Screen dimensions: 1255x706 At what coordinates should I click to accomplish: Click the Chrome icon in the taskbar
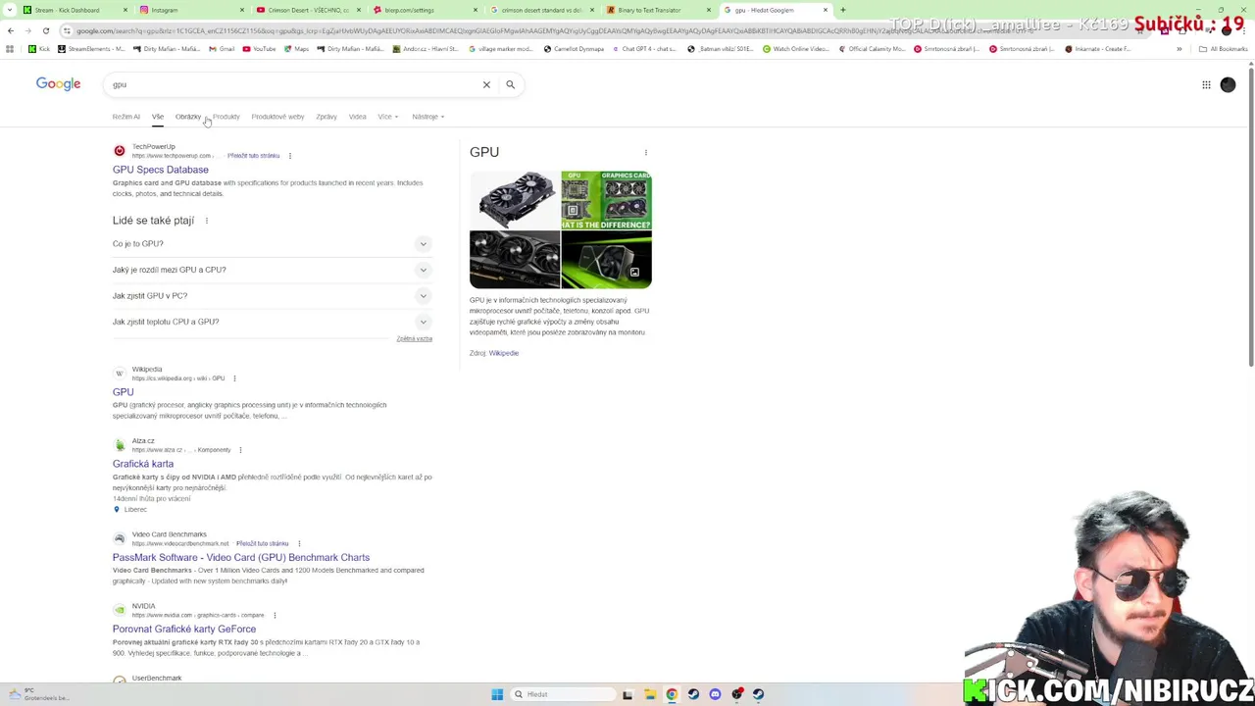[x=672, y=694]
